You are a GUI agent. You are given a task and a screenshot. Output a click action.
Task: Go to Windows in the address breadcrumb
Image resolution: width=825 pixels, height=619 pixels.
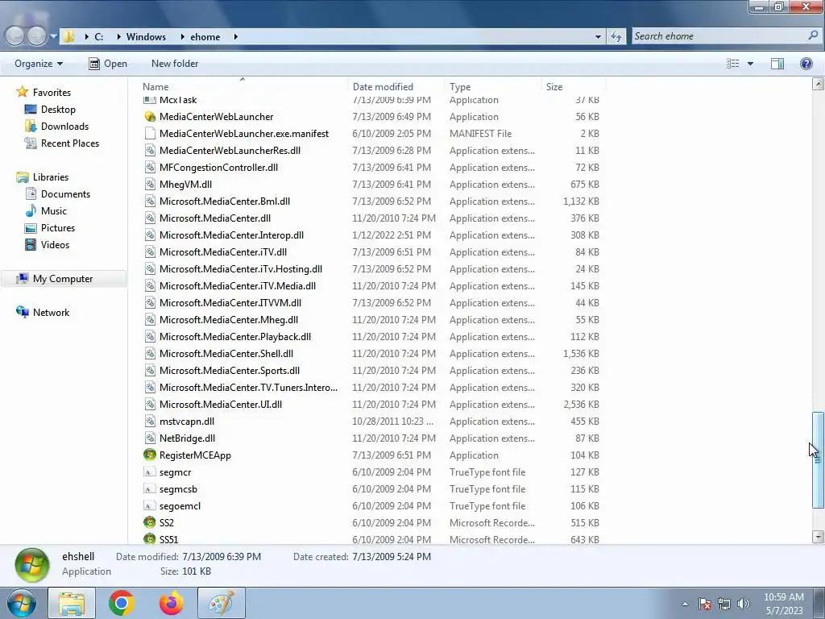[x=146, y=37]
